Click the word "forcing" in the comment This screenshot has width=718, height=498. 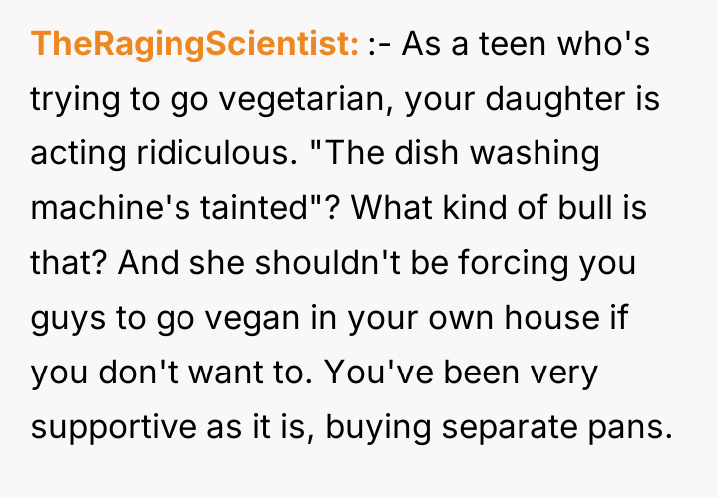click(x=523, y=264)
